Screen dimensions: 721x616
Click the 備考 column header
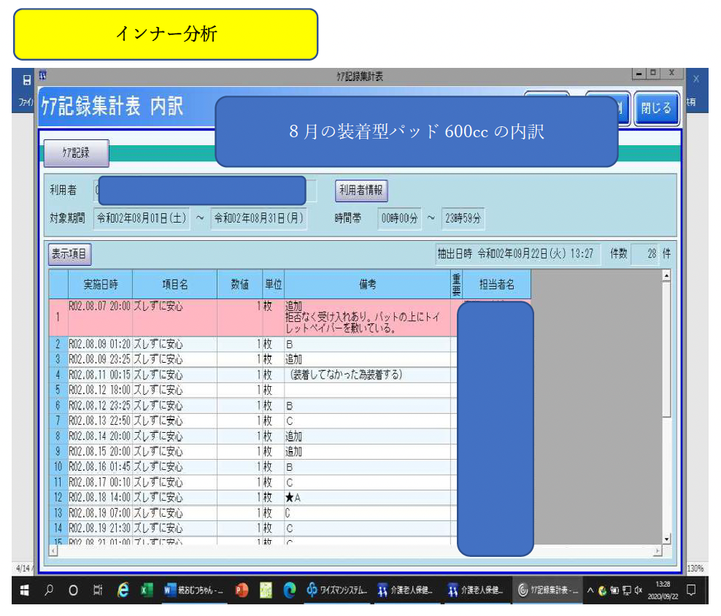tap(367, 285)
